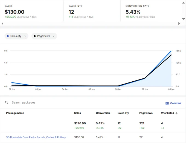Image resolution: width=186 pixels, height=143 pixels.
Task: Click the 07 Jan axis label
Action: pos(145,89)
